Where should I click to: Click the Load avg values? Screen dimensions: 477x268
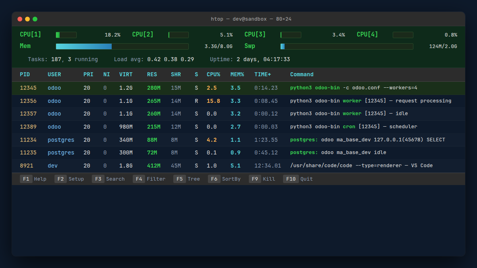tap(171, 59)
